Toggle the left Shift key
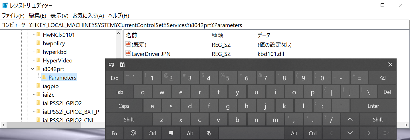Screen dimensions: 410x140 pyautogui.click(x=129, y=120)
